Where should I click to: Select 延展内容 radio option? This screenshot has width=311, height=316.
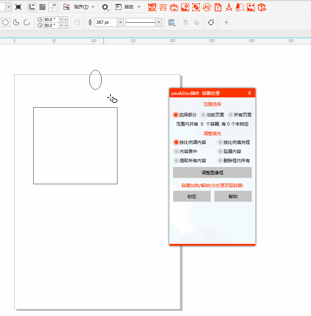pyautogui.click(x=220, y=151)
